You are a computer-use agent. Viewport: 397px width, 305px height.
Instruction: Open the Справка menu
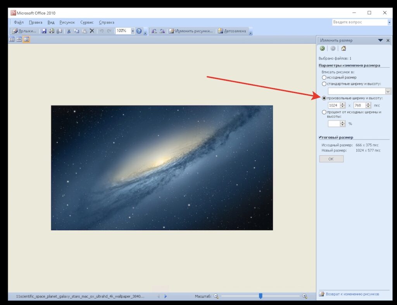(x=107, y=22)
